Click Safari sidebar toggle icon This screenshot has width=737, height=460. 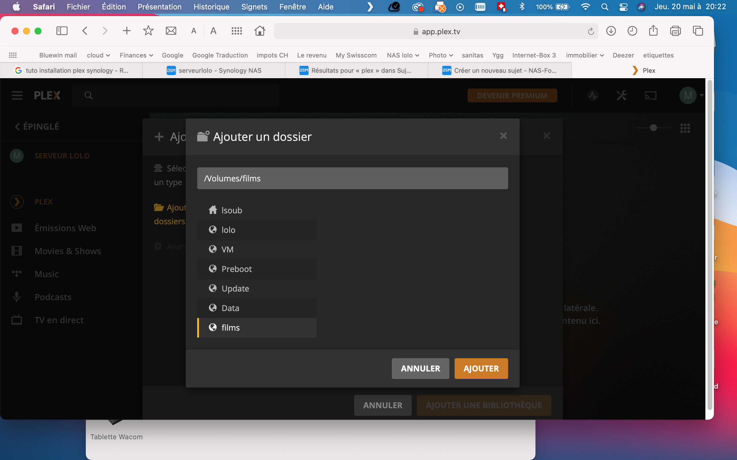point(62,31)
